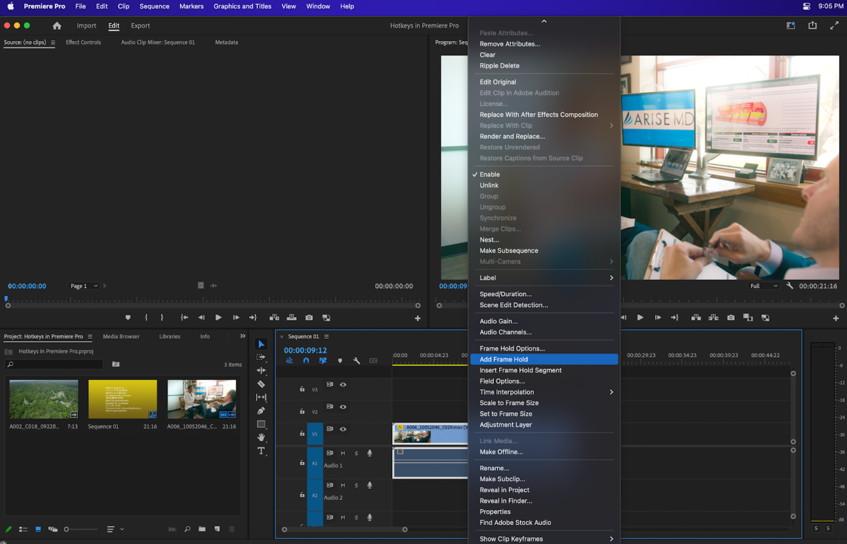Select the A002_C018 aerial forest thumbnail
Image resolution: width=847 pixels, height=544 pixels.
tap(44, 399)
